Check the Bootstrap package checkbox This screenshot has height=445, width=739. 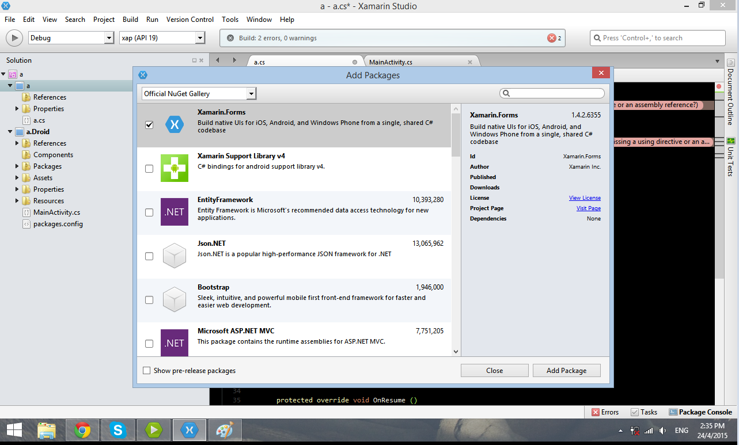(149, 300)
